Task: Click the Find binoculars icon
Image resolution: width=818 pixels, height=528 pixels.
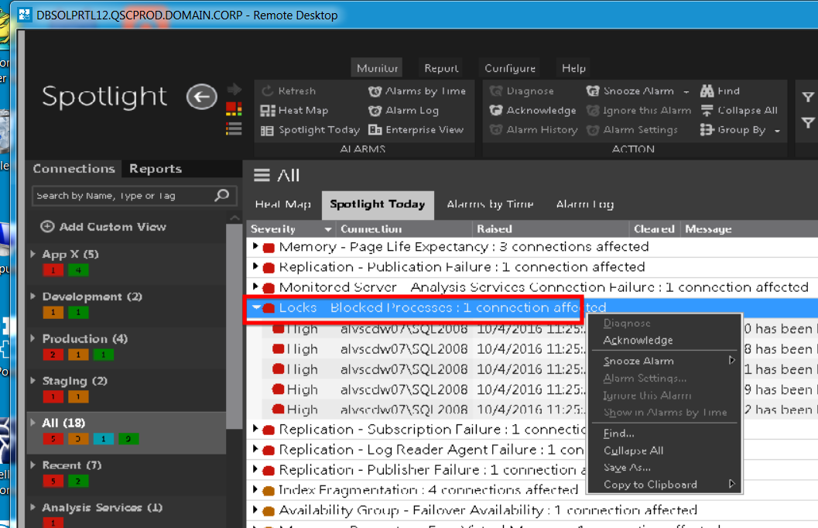Action: (x=707, y=91)
